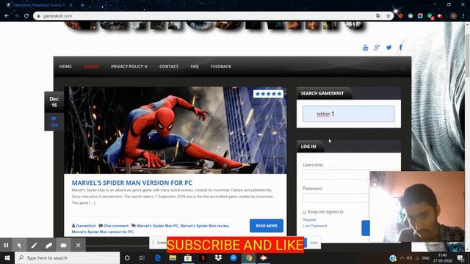Bookmark page with star icon
The height and width of the screenshot is (264, 470).
pyautogui.click(x=388, y=16)
